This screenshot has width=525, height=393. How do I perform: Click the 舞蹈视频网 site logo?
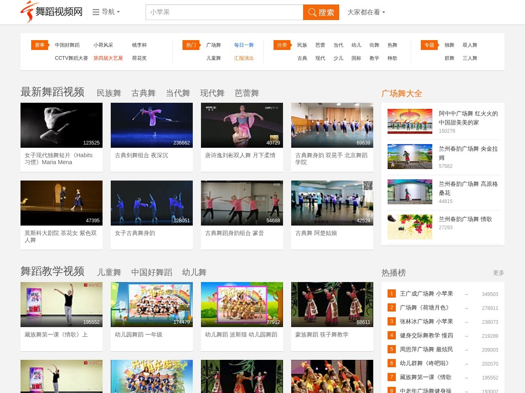(52, 12)
